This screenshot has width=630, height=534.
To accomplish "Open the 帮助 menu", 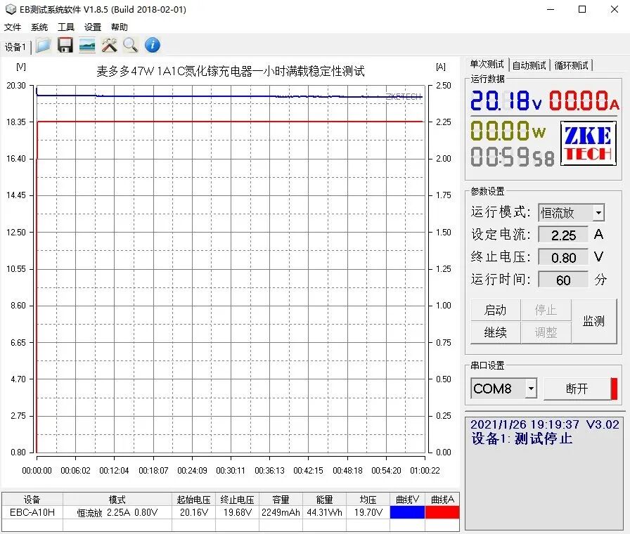I will point(120,27).
